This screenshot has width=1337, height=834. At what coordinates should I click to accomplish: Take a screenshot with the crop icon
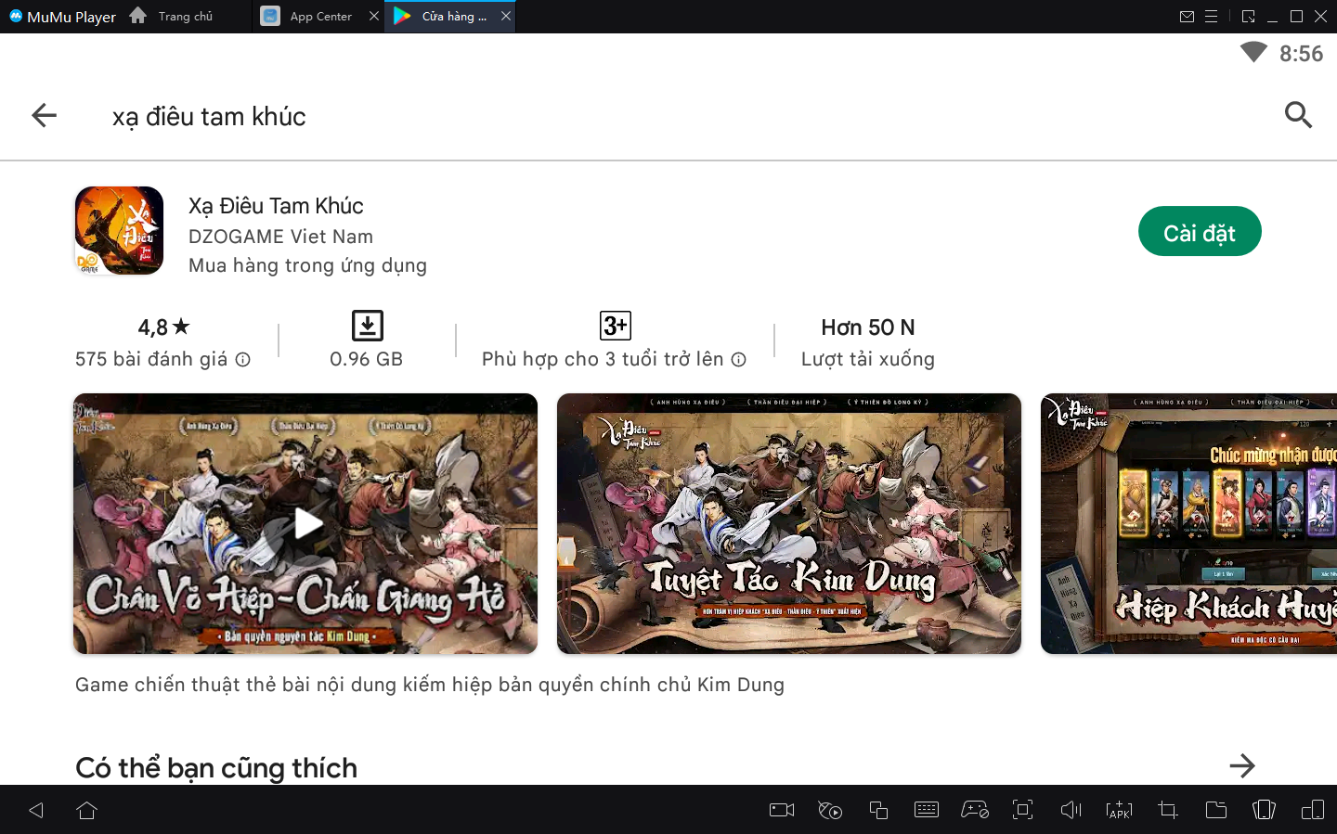1168,810
